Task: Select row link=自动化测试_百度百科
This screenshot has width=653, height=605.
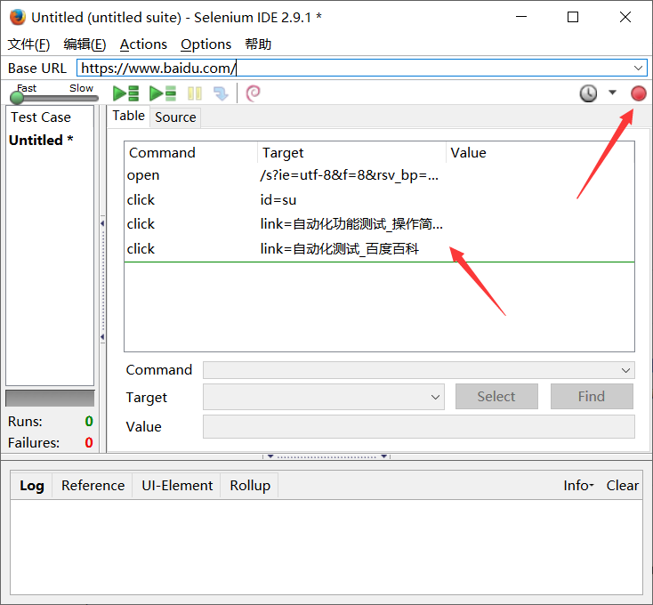Action: (x=379, y=249)
